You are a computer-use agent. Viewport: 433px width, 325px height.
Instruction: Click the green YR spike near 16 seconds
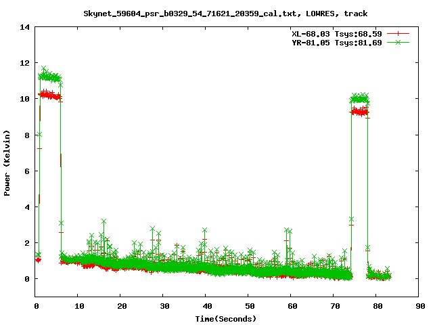104,221
